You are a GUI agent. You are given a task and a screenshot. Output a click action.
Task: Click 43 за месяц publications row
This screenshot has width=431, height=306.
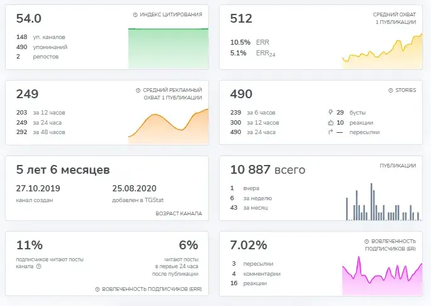click(x=249, y=208)
